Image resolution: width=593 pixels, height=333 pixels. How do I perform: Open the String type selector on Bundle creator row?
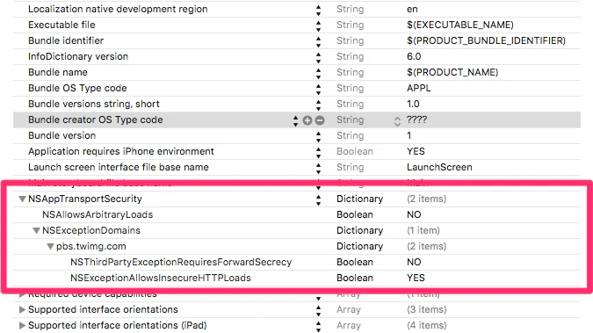click(x=397, y=121)
